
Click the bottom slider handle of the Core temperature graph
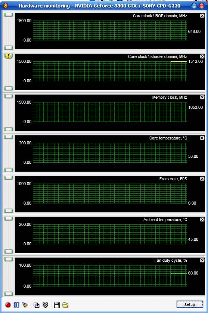coord(8,170)
